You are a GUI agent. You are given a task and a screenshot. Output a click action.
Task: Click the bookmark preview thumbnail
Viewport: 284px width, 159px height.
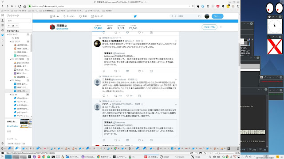click(x=26, y=124)
